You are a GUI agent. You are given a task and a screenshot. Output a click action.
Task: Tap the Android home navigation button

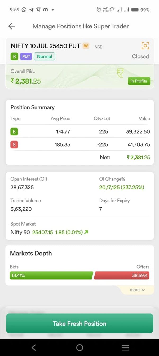(79, 347)
